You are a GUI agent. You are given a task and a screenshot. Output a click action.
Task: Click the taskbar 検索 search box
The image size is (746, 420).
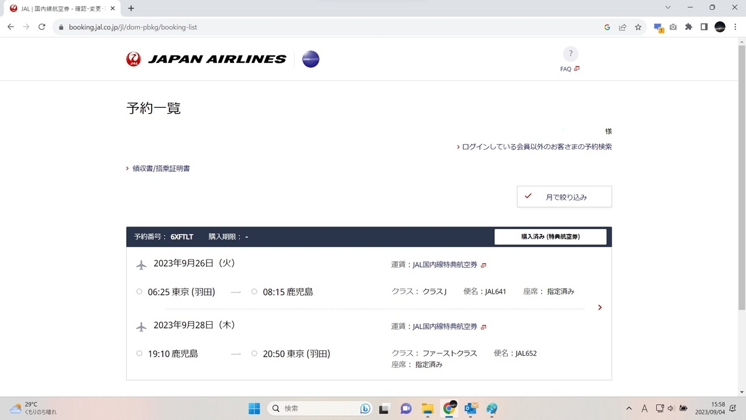(321, 409)
